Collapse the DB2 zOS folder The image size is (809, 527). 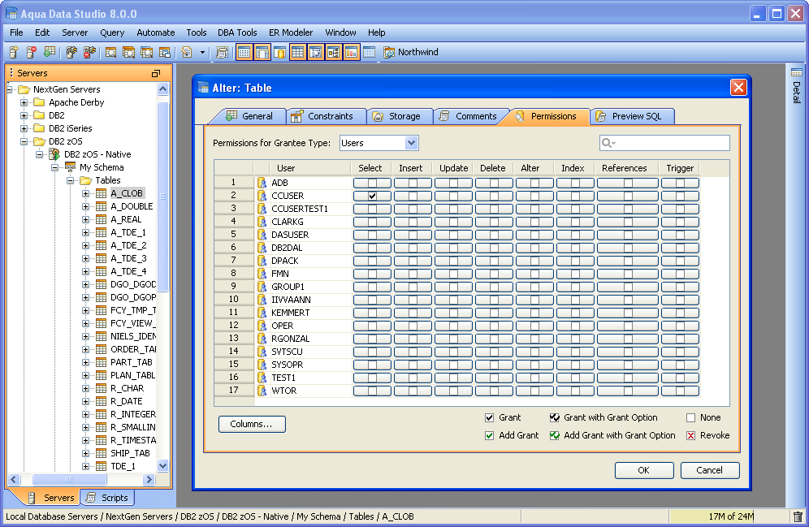(24, 141)
